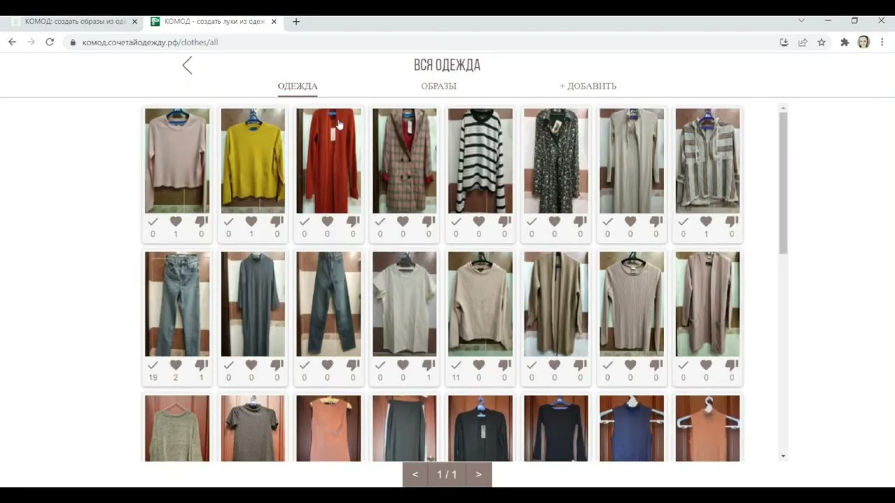This screenshot has width=895, height=503.
Task: Click the install app icon in address bar
Action: pyautogui.click(x=784, y=42)
